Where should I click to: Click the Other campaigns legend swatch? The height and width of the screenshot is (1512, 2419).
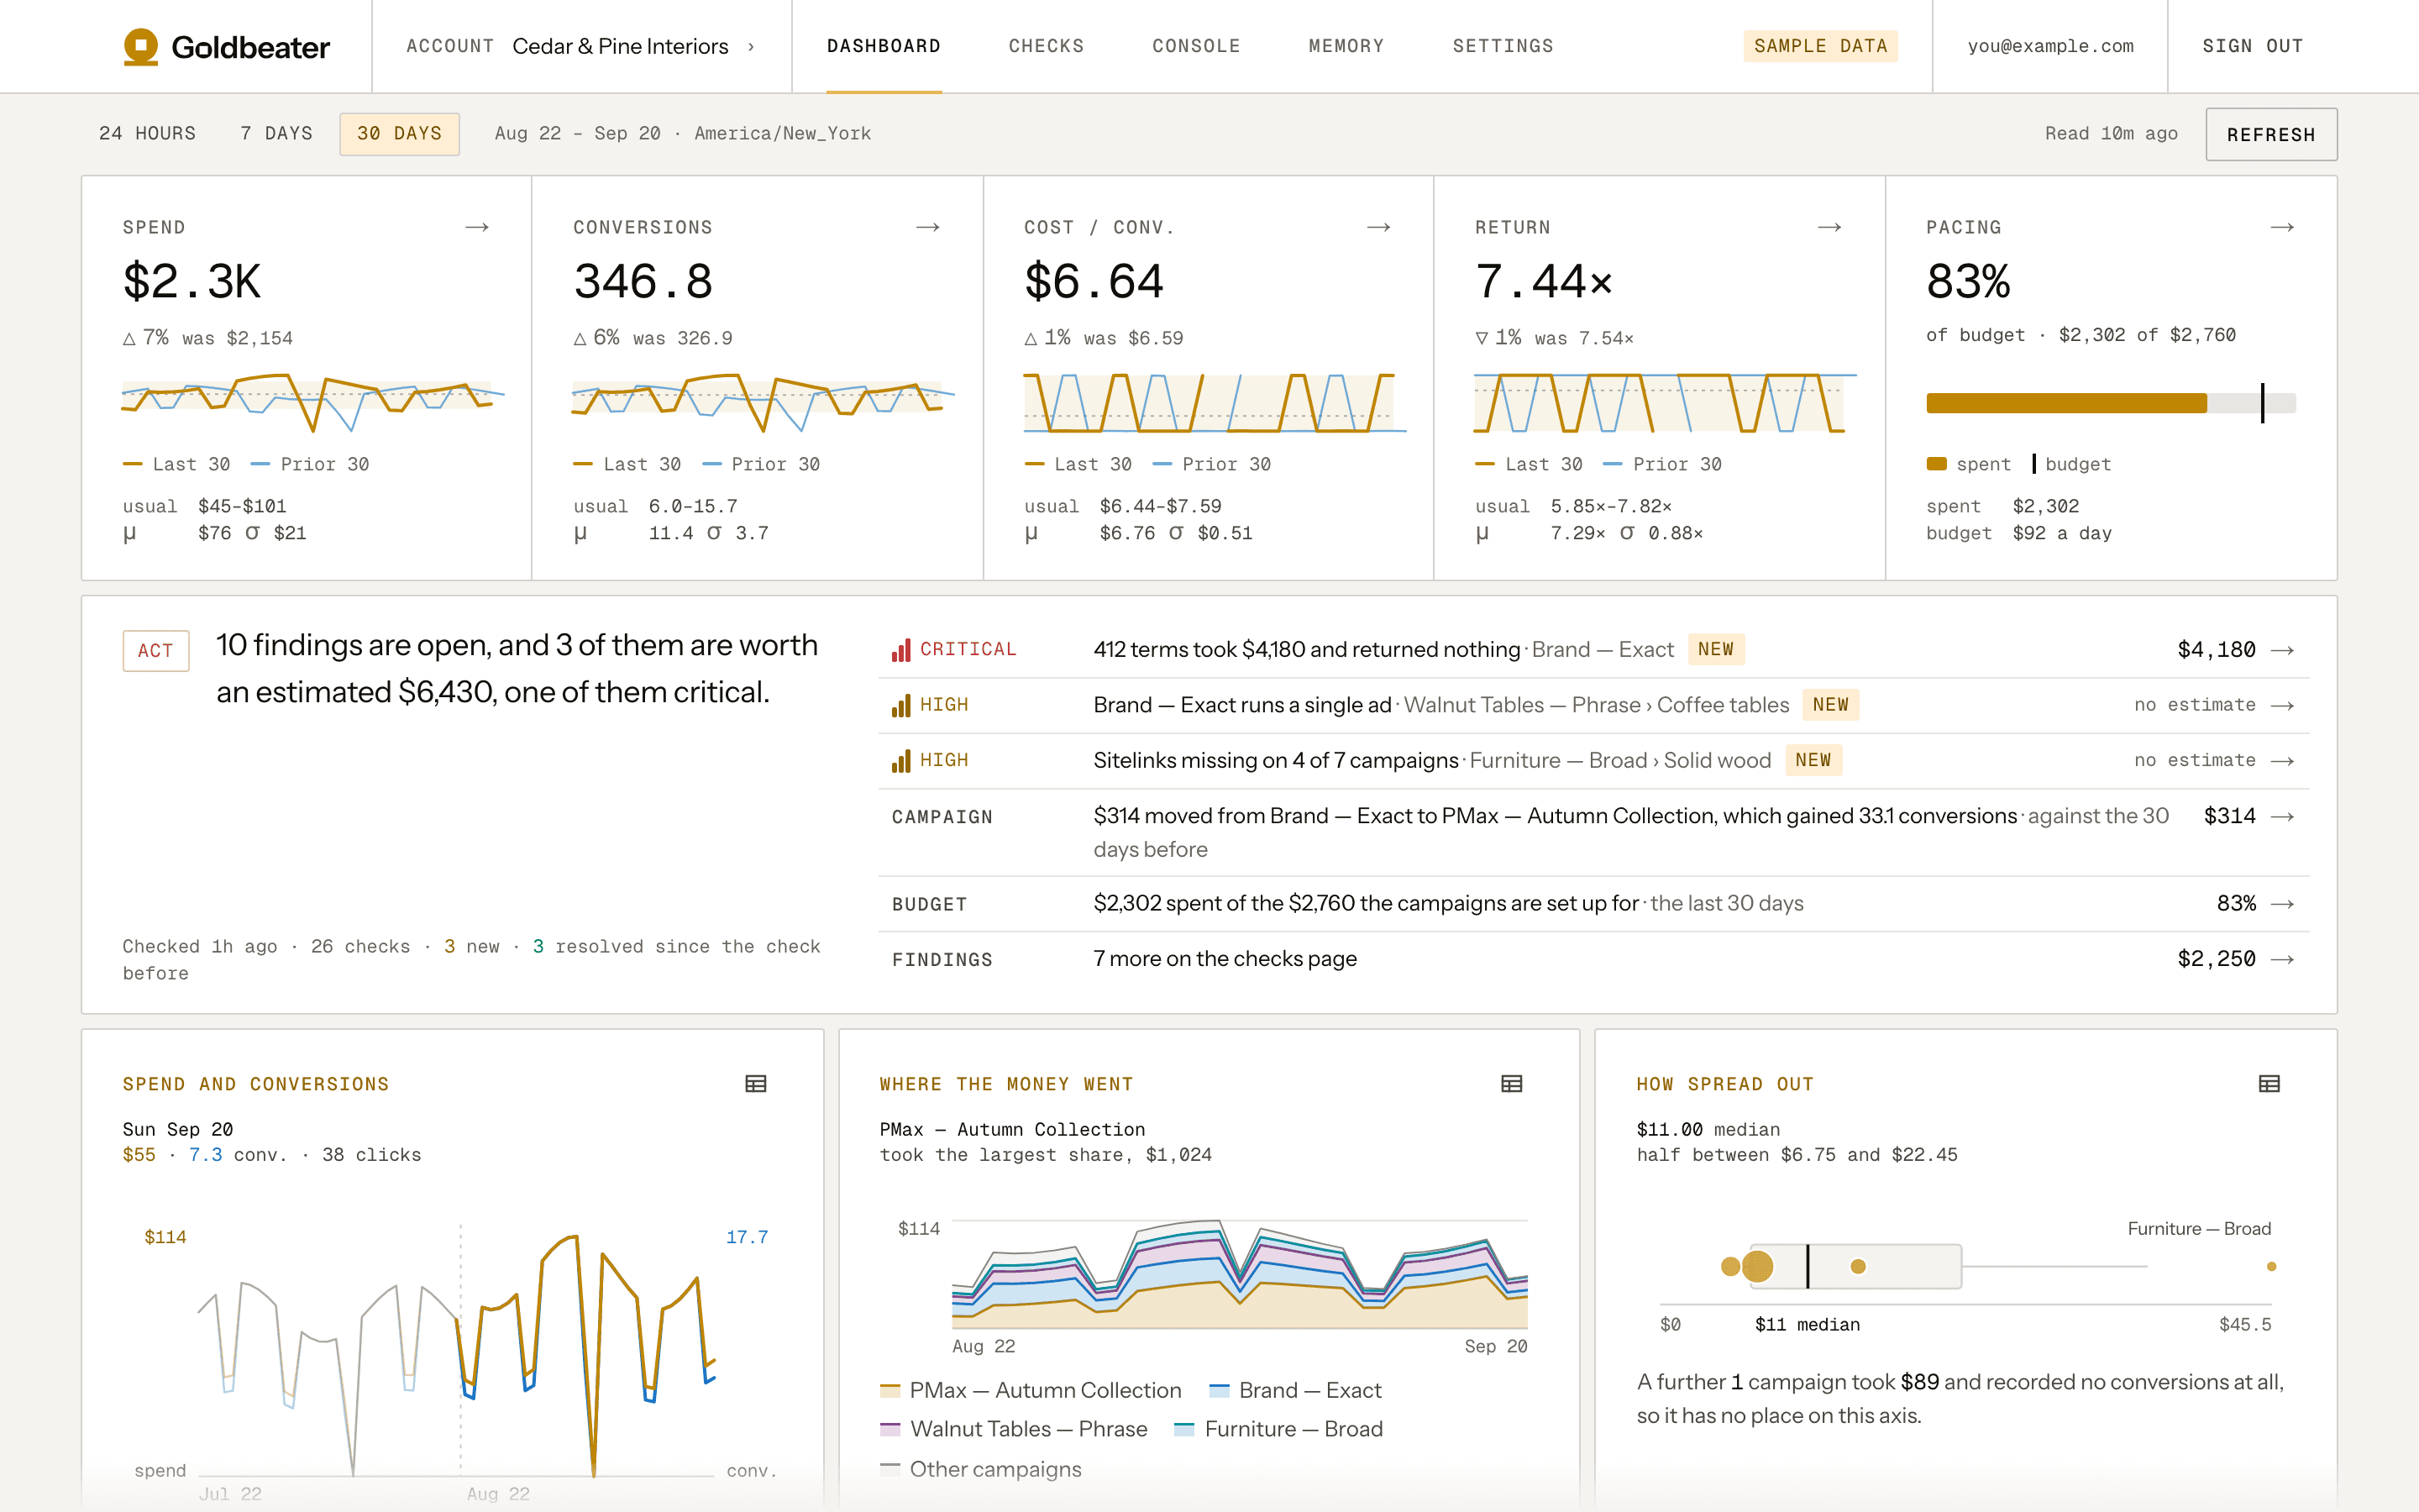[x=889, y=1469]
